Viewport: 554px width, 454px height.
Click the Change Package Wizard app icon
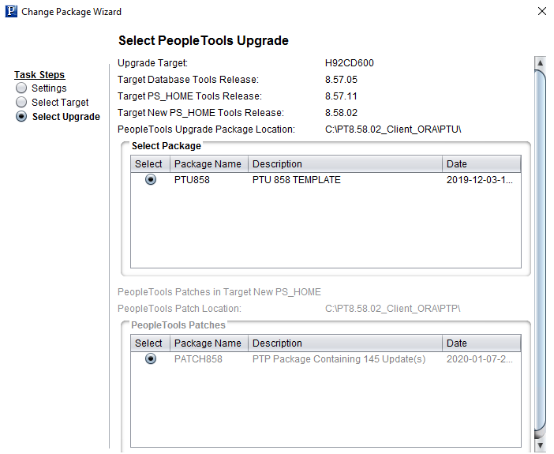[x=11, y=11]
